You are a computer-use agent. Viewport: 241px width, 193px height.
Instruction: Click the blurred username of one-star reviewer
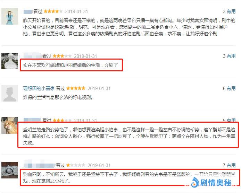click(39, 165)
